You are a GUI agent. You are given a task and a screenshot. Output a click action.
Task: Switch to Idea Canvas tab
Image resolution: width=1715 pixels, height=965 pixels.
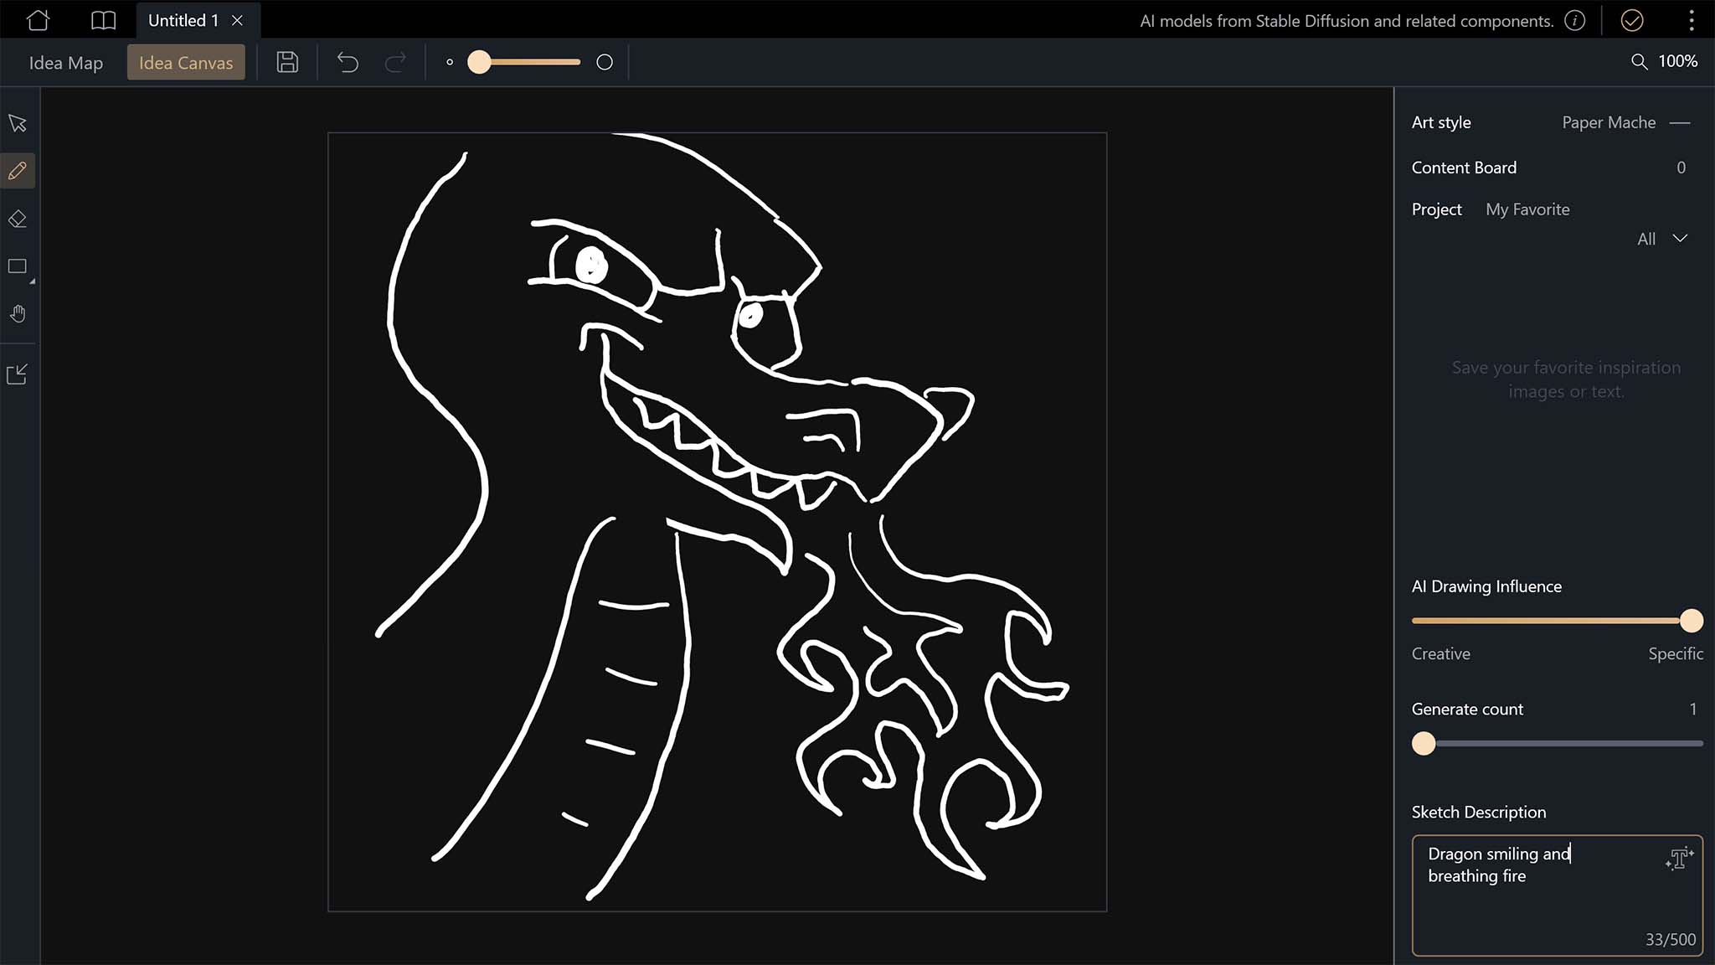[185, 63]
